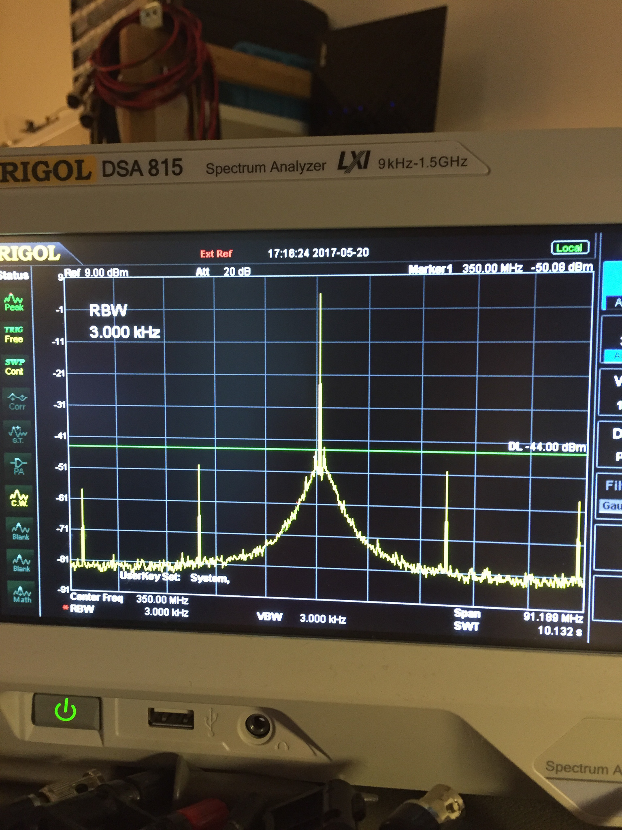Tap the headphone symbol under jack
Screen dimensions: 622x830
(282, 745)
